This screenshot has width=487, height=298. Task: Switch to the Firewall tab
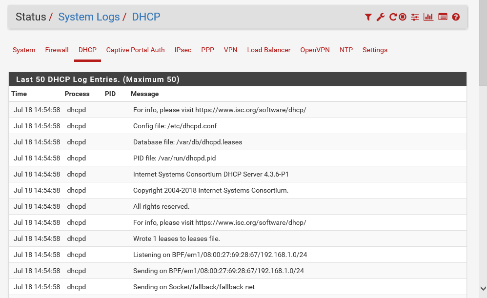pos(57,50)
